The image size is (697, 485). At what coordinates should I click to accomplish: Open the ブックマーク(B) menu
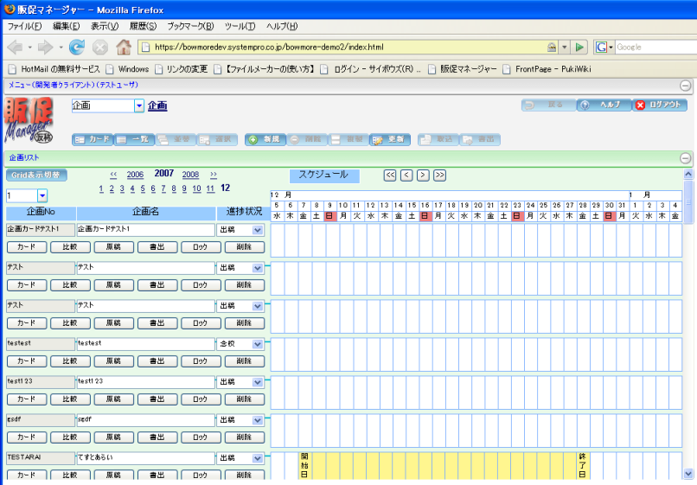[190, 26]
